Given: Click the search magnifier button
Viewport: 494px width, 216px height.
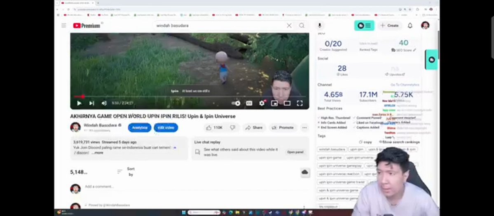Looking at the screenshot, I should pyautogui.click(x=302, y=26).
